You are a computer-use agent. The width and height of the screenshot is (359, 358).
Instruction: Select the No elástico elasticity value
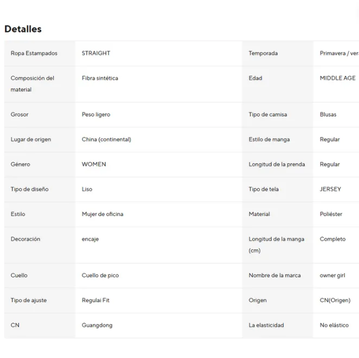tap(334, 326)
